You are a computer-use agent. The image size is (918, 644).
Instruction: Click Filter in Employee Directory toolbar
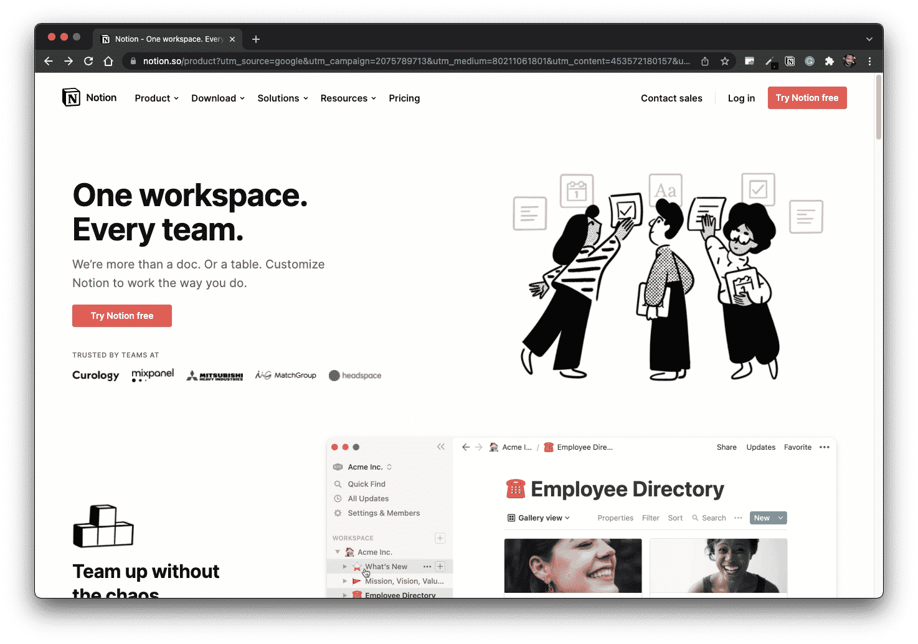[x=651, y=518]
